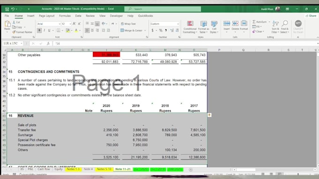Image resolution: width=319 pixels, height=179 pixels.
Task: Open the Clear dropdown
Action: (x=258, y=31)
